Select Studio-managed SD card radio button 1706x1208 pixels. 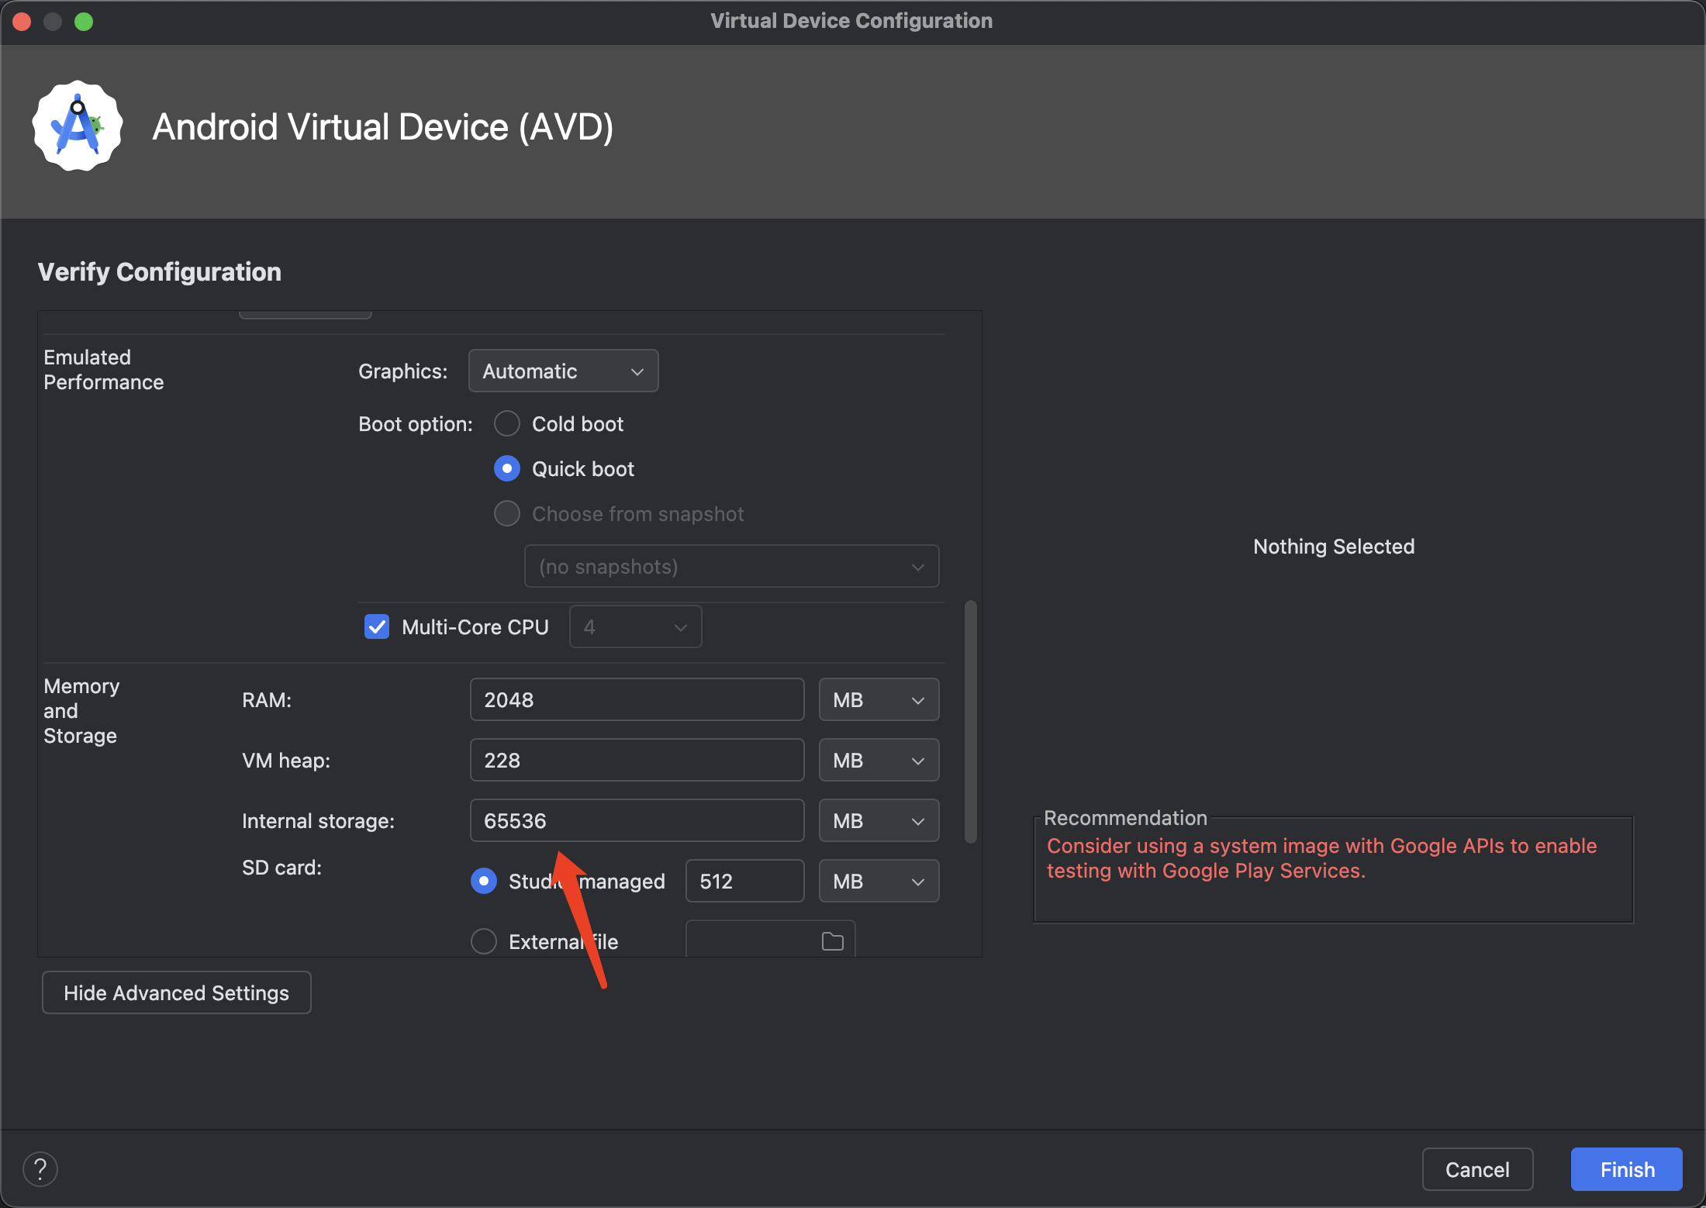tap(484, 881)
